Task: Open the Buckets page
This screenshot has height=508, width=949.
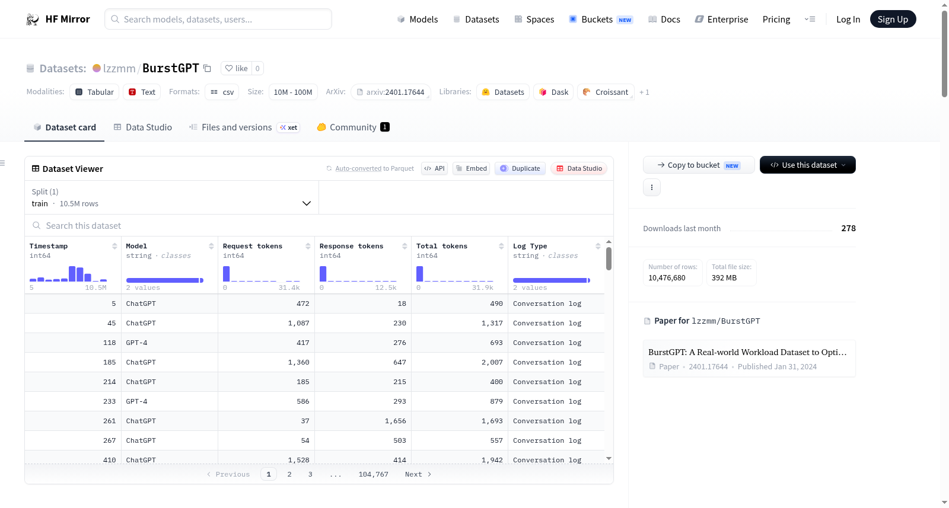Action: (x=601, y=20)
